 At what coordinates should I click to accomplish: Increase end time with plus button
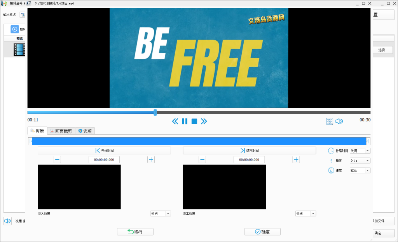point(296,159)
